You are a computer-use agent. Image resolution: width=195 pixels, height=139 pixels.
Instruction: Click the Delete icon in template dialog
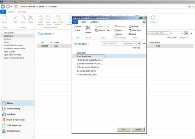coord(88,28)
